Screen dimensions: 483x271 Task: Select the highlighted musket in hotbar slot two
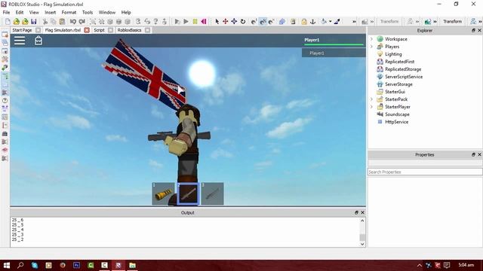pos(188,193)
